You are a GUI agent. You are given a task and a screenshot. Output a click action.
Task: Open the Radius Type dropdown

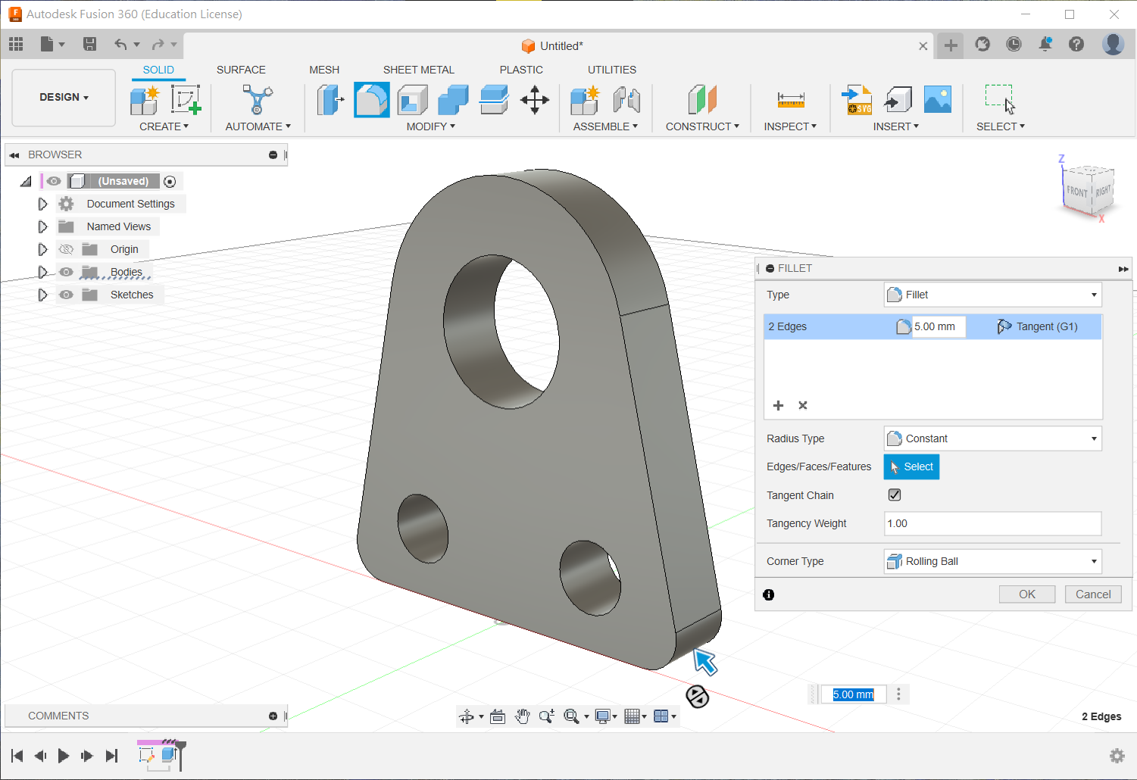[x=992, y=438]
